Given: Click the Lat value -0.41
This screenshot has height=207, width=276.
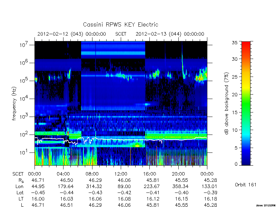Looking at the screenshot, I should 153,193.
